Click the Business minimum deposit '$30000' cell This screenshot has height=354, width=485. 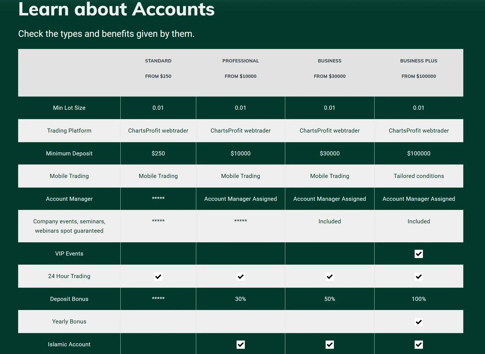click(329, 153)
